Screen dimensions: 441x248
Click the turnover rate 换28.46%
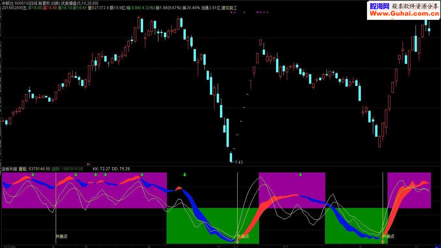click(191, 8)
